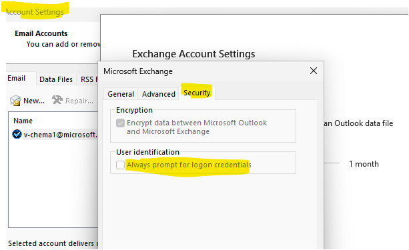Click the User identification group label
Viewport: 409px width, 250px height.
click(x=147, y=152)
